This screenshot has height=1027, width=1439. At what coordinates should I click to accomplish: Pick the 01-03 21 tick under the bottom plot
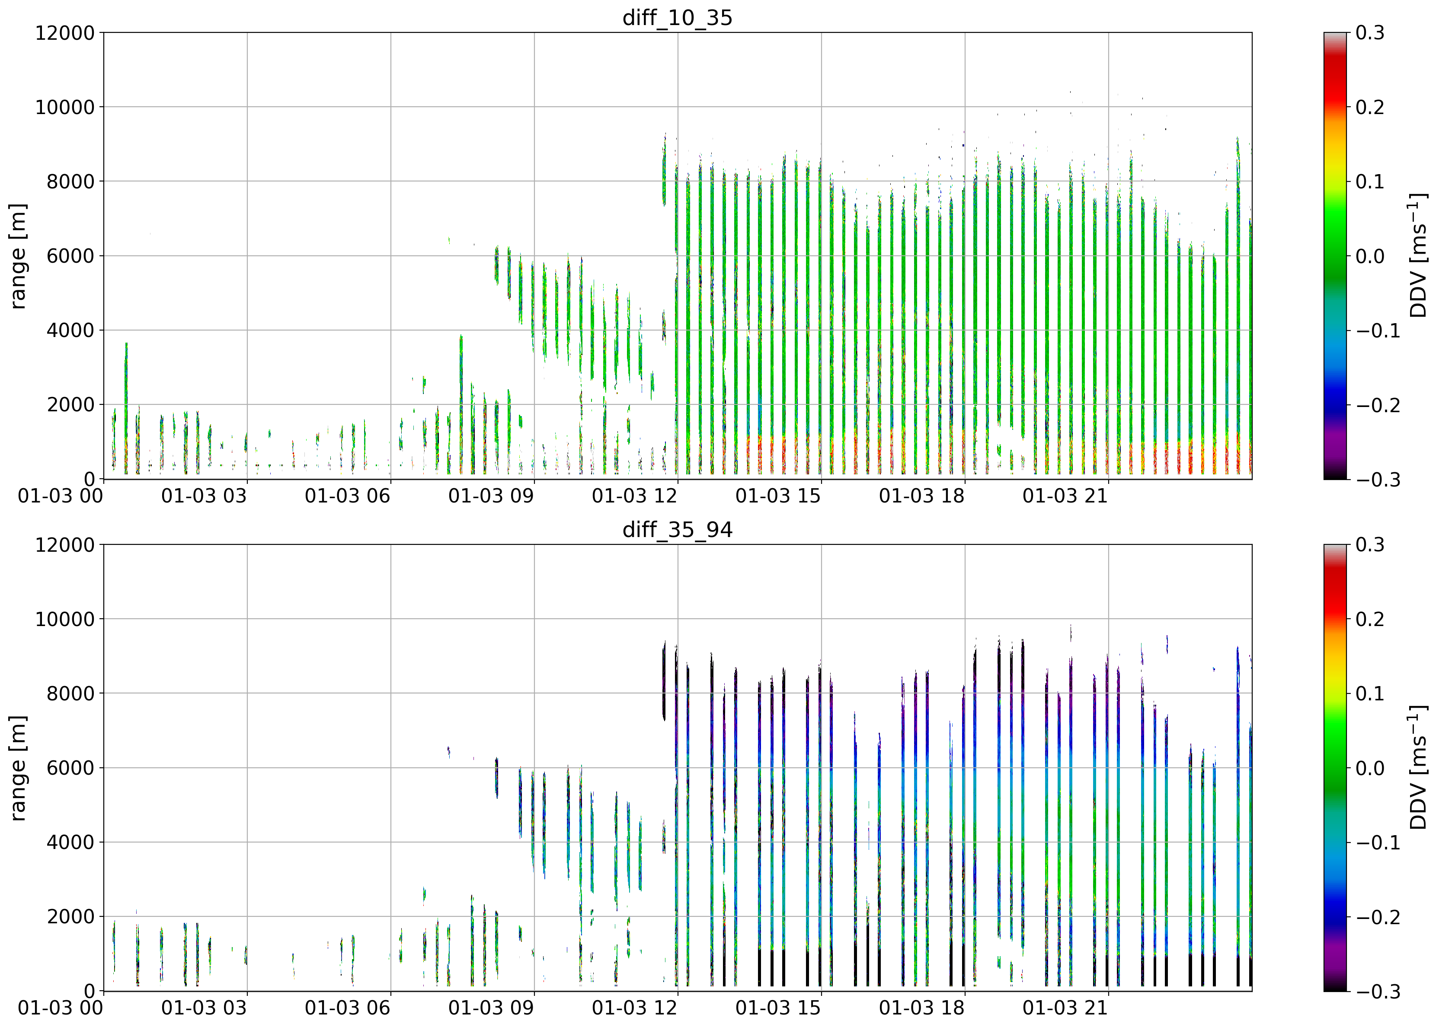click(x=1066, y=1008)
